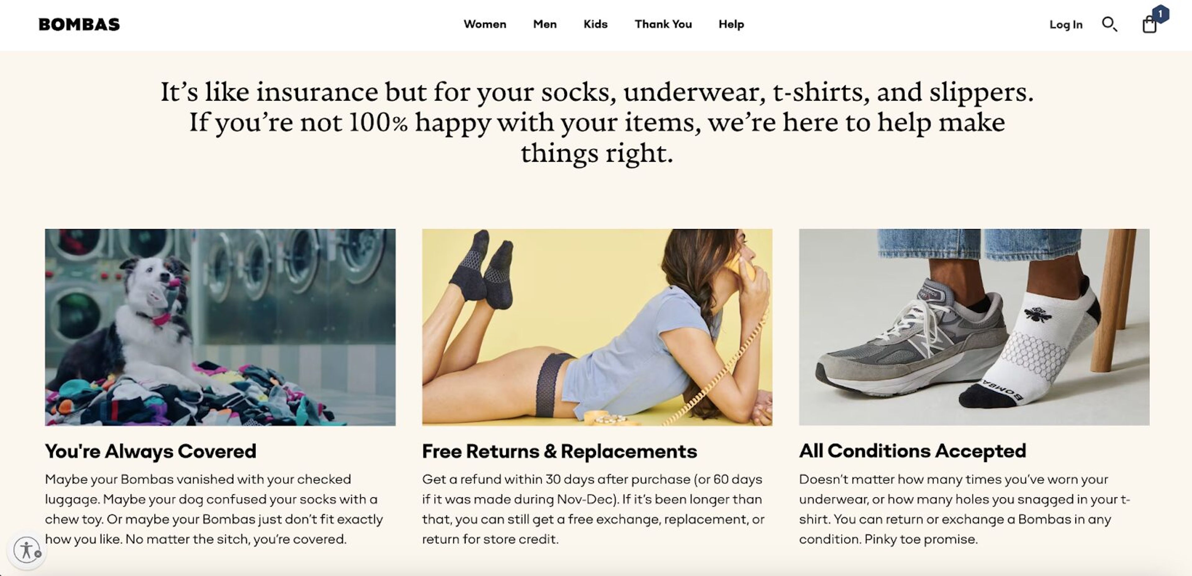
Task: Click the sneaker and sock image
Action: (974, 327)
